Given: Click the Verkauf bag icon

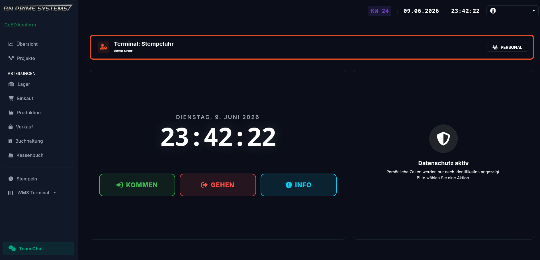Looking at the screenshot, I should [x=11, y=127].
